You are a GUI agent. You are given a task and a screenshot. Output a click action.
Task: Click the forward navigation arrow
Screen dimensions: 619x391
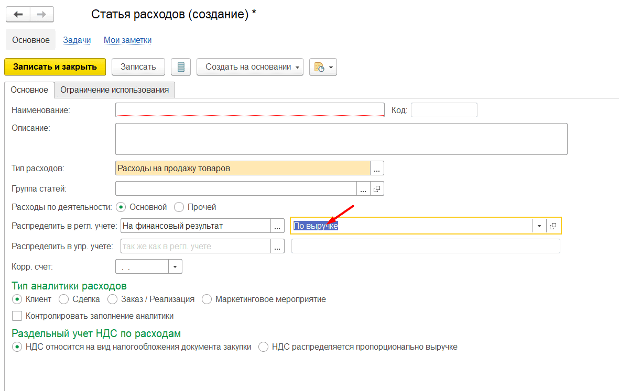(x=42, y=14)
